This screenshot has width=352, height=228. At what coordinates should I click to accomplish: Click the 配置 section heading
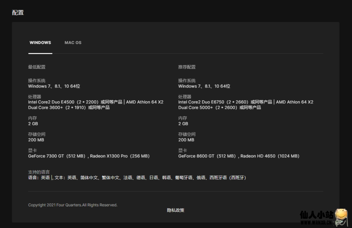(x=18, y=13)
